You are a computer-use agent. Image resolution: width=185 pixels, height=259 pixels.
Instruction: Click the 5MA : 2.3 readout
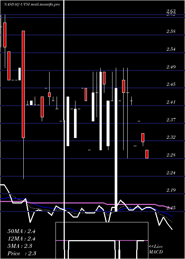coord(20,246)
